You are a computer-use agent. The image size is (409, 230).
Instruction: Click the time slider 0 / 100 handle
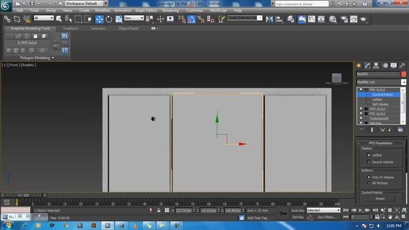(24, 195)
